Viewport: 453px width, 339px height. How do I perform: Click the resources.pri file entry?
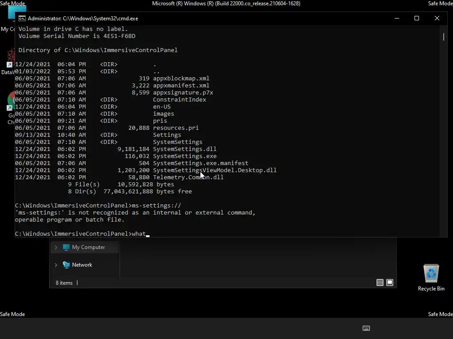pos(176,128)
